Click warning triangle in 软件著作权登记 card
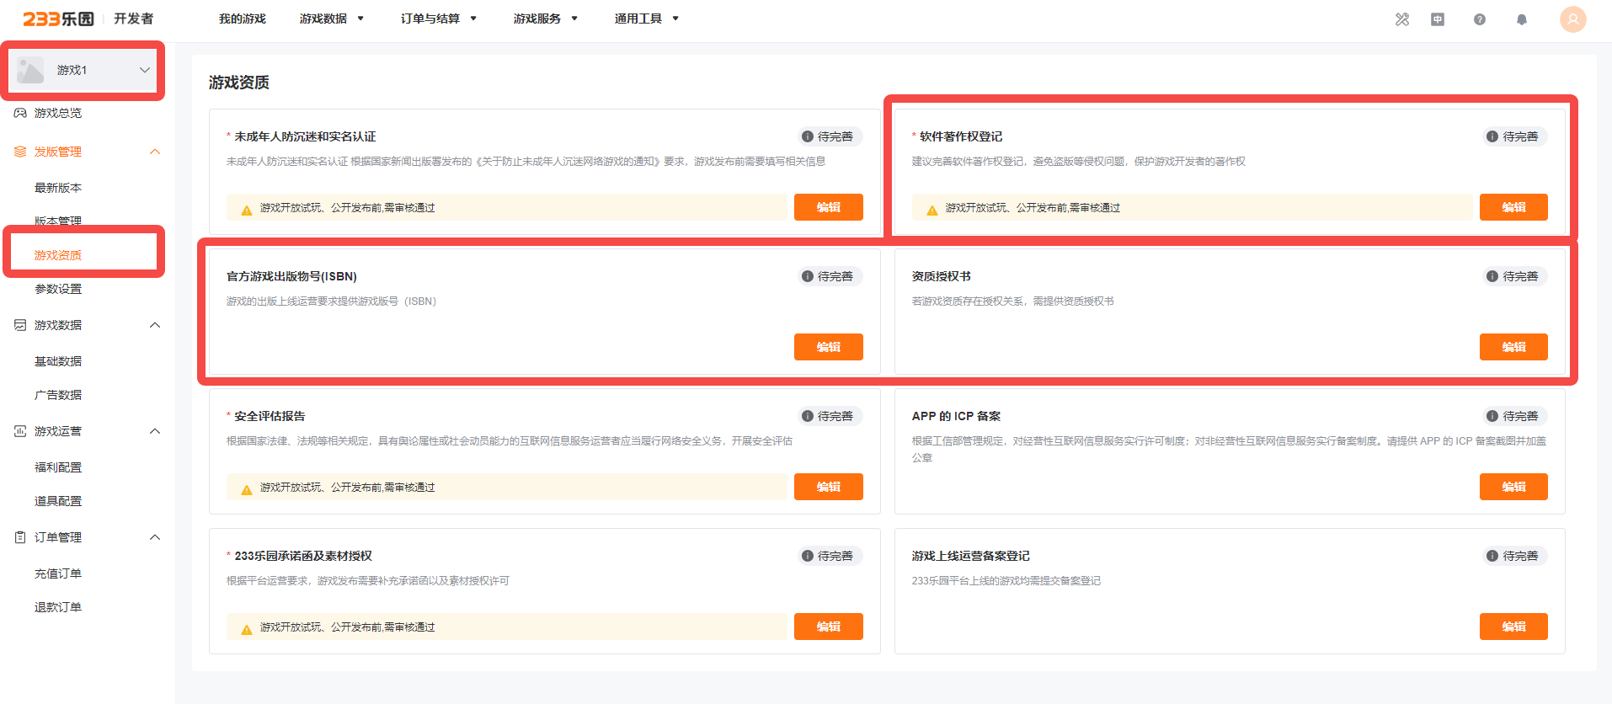 click(932, 210)
